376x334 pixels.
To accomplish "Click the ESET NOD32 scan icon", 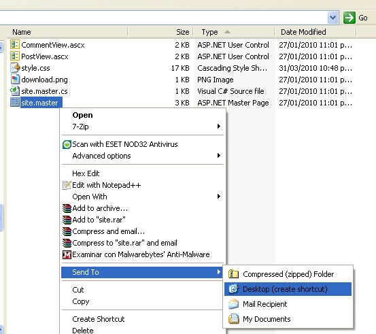I will (x=67, y=144).
